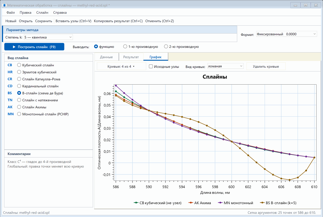Open the Формат dropdown
The height and width of the screenshot is (217, 323).
(x=287, y=34)
